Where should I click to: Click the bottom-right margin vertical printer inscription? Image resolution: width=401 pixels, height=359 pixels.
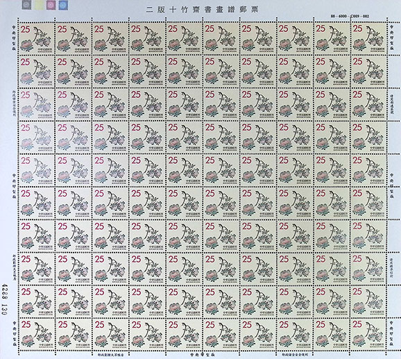392,334
